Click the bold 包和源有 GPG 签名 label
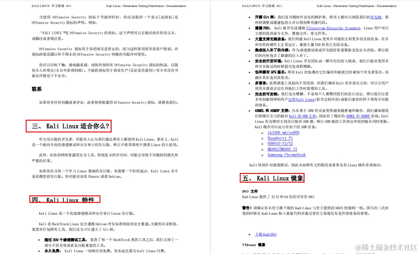 tap(271, 72)
